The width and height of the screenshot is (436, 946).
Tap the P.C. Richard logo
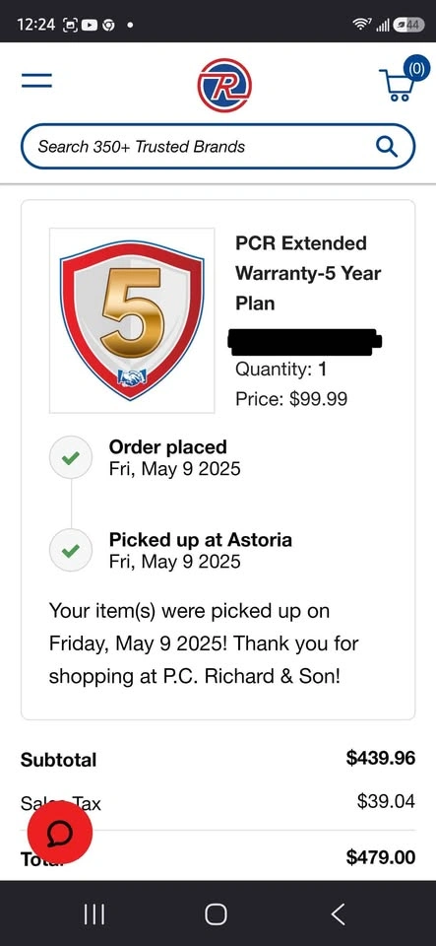click(224, 85)
